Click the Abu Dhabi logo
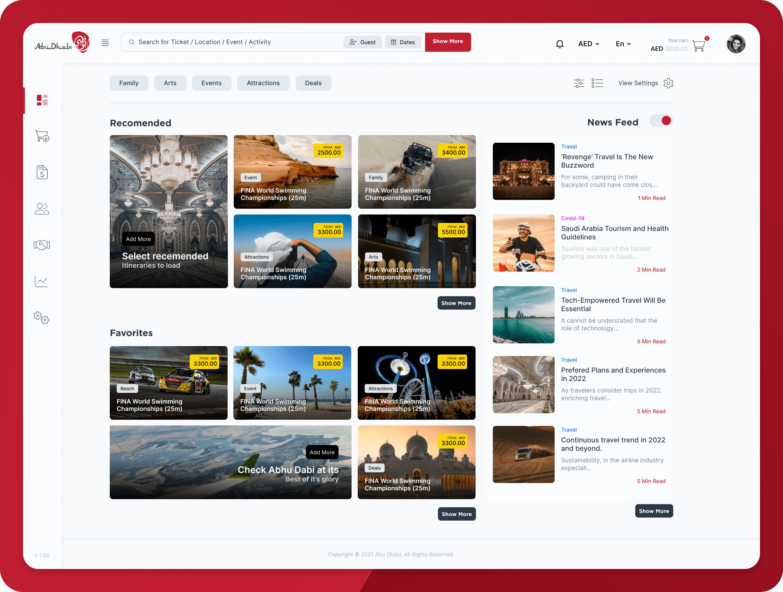This screenshot has width=783, height=592. 63,42
